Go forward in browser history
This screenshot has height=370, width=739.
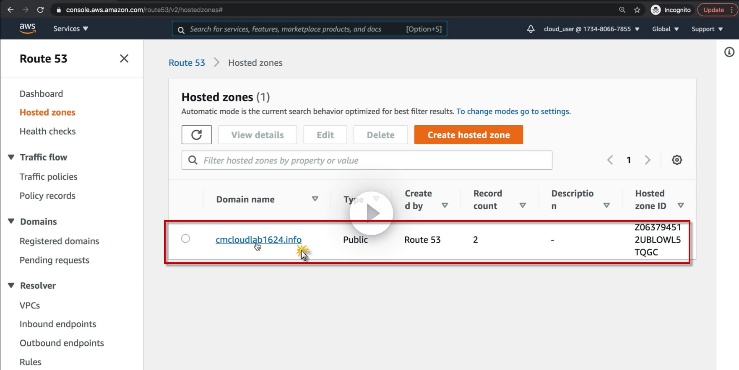(25, 10)
